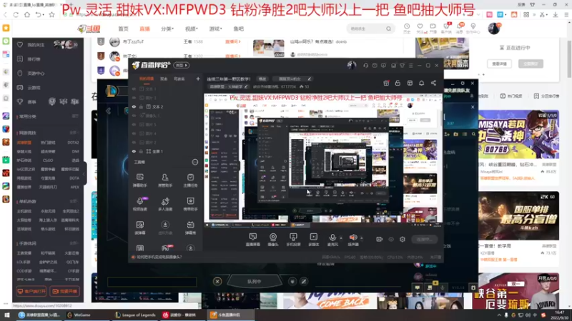Open the mode pill beside the companion logo
572x321 pixels.
(182, 66)
